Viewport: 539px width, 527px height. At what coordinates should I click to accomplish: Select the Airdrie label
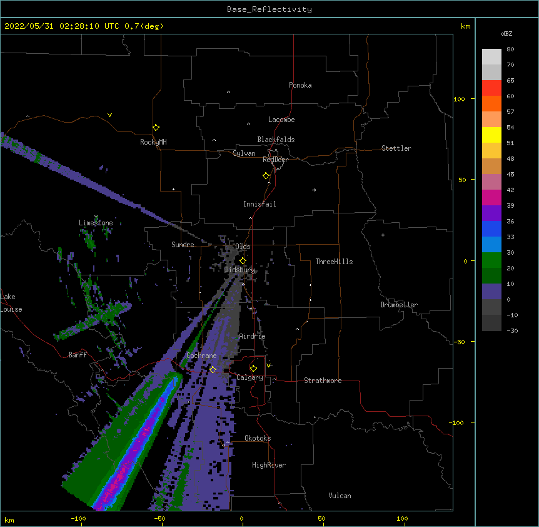pos(252,336)
